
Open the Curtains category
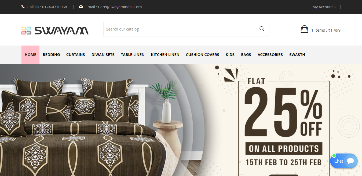click(76, 55)
